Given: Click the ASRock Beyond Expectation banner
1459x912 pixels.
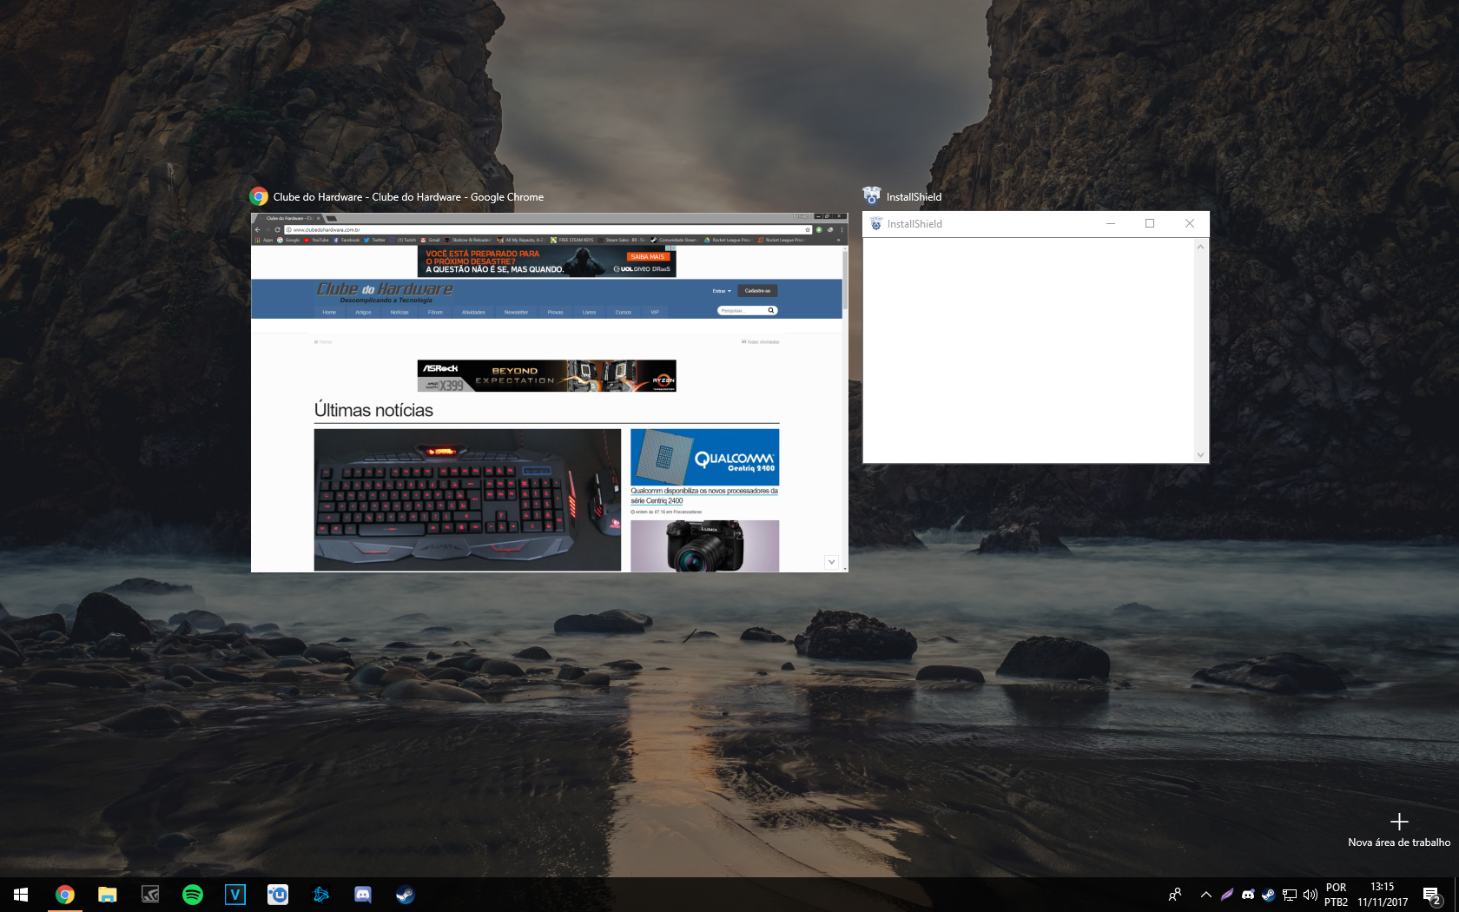Looking at the screenshot, I should coord(546,376).
